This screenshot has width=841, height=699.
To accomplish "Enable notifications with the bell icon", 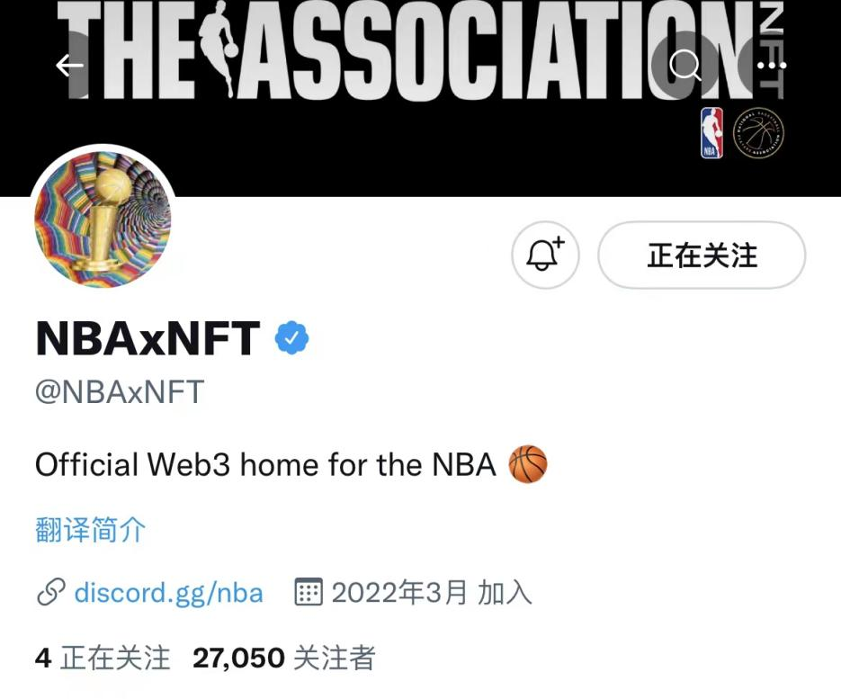I will tap(545, 255).
